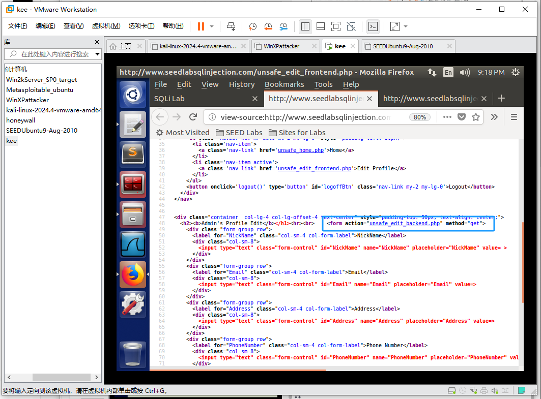541x399 pixels.
Task: Open the Firefox hamburger menu
Action: point(514,117)
